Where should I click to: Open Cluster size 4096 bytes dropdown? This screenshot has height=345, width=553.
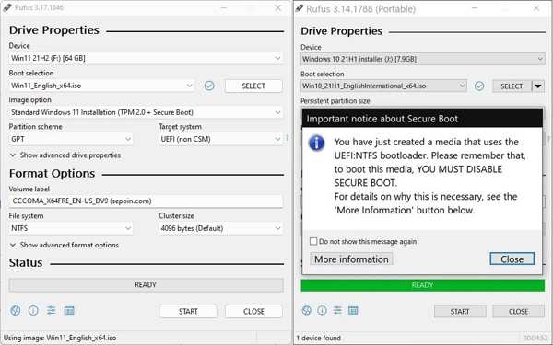click(x=220, y=228)
